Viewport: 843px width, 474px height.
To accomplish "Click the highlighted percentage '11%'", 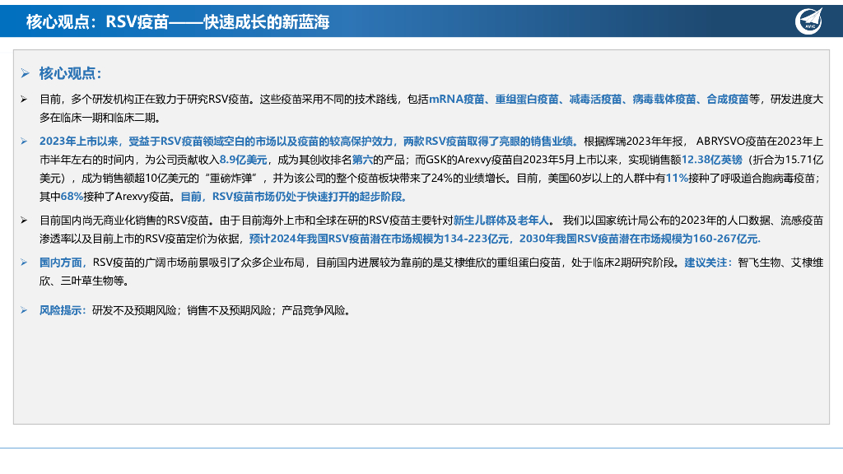I will [x=677, y=178].
